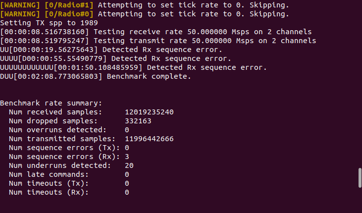Click the timestamp D00:00:55.55490779

tap(62, 58)
